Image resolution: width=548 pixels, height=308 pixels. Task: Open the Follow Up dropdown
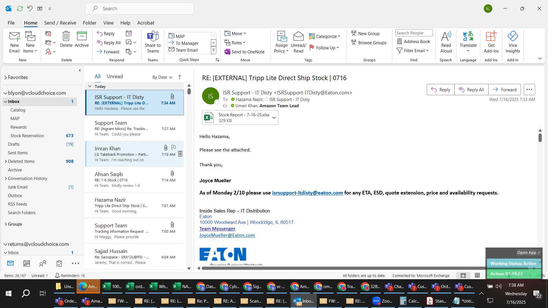click(324, 48)
